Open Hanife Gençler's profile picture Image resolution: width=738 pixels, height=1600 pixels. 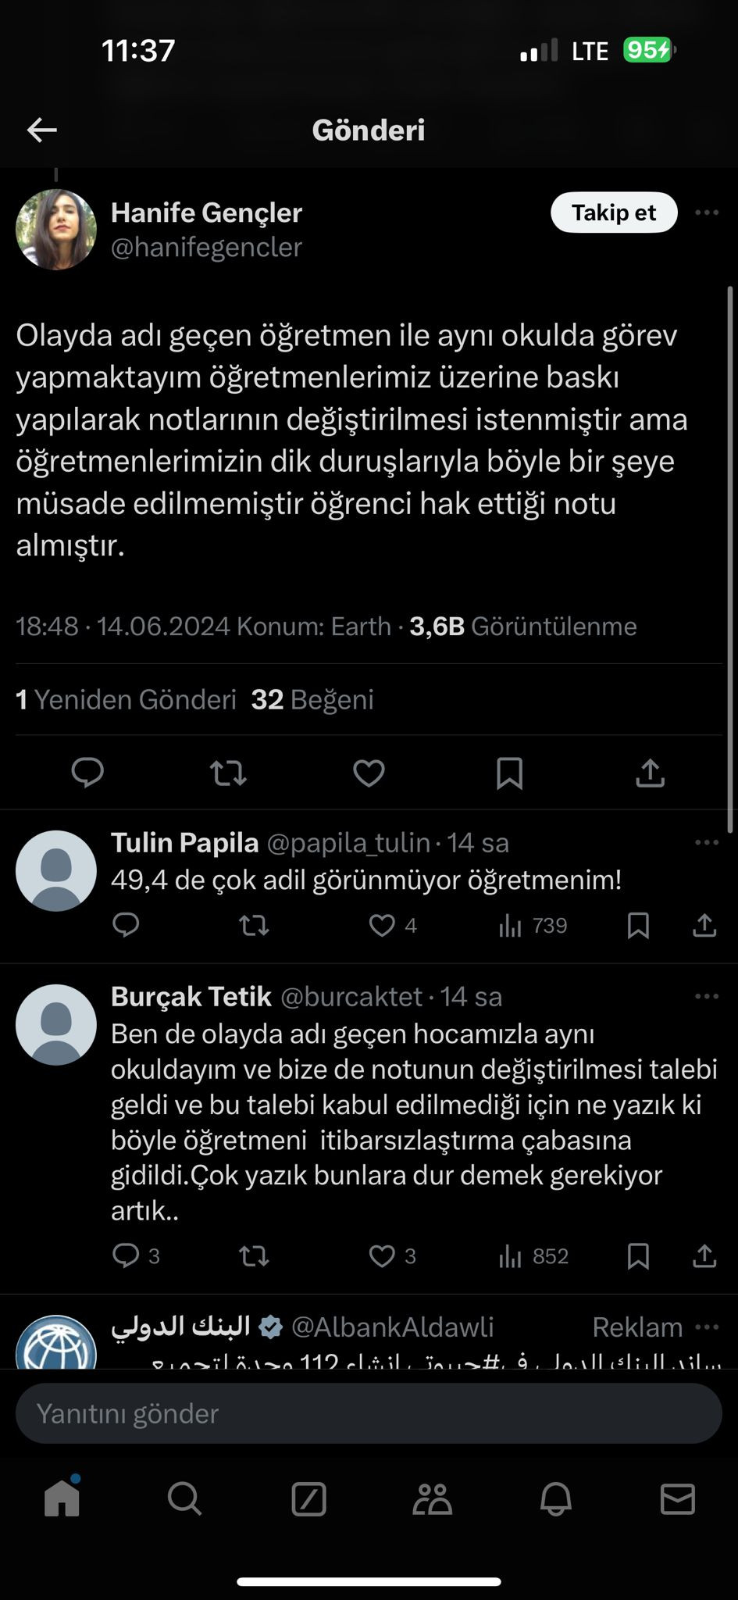[x=56, y=230]
